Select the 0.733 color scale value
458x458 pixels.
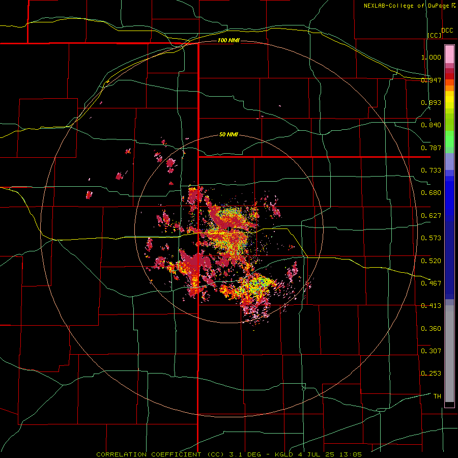tap(431, 170)
